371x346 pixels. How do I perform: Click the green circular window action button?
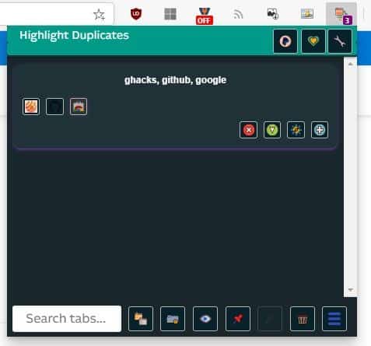click(x=272, y=130)
